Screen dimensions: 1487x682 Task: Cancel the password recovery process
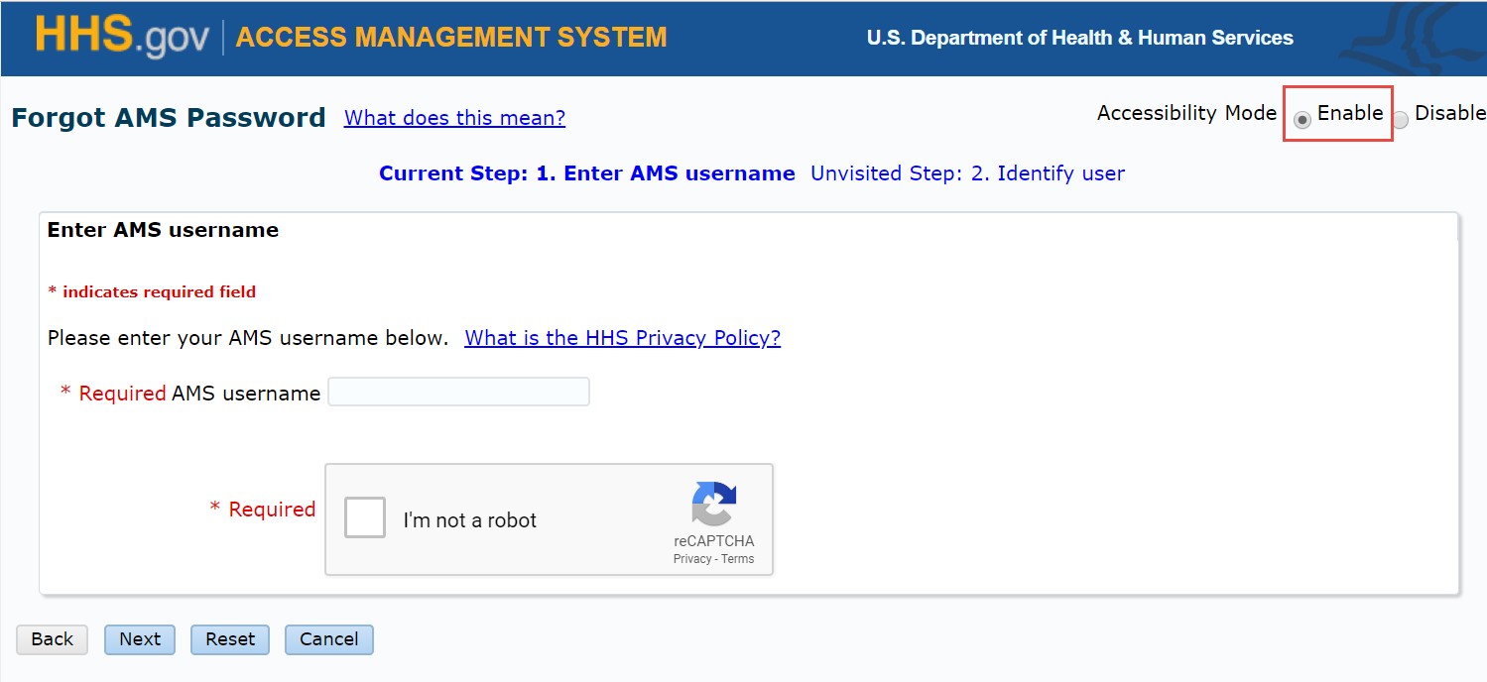pyautogui.click(x=328, y=639)
